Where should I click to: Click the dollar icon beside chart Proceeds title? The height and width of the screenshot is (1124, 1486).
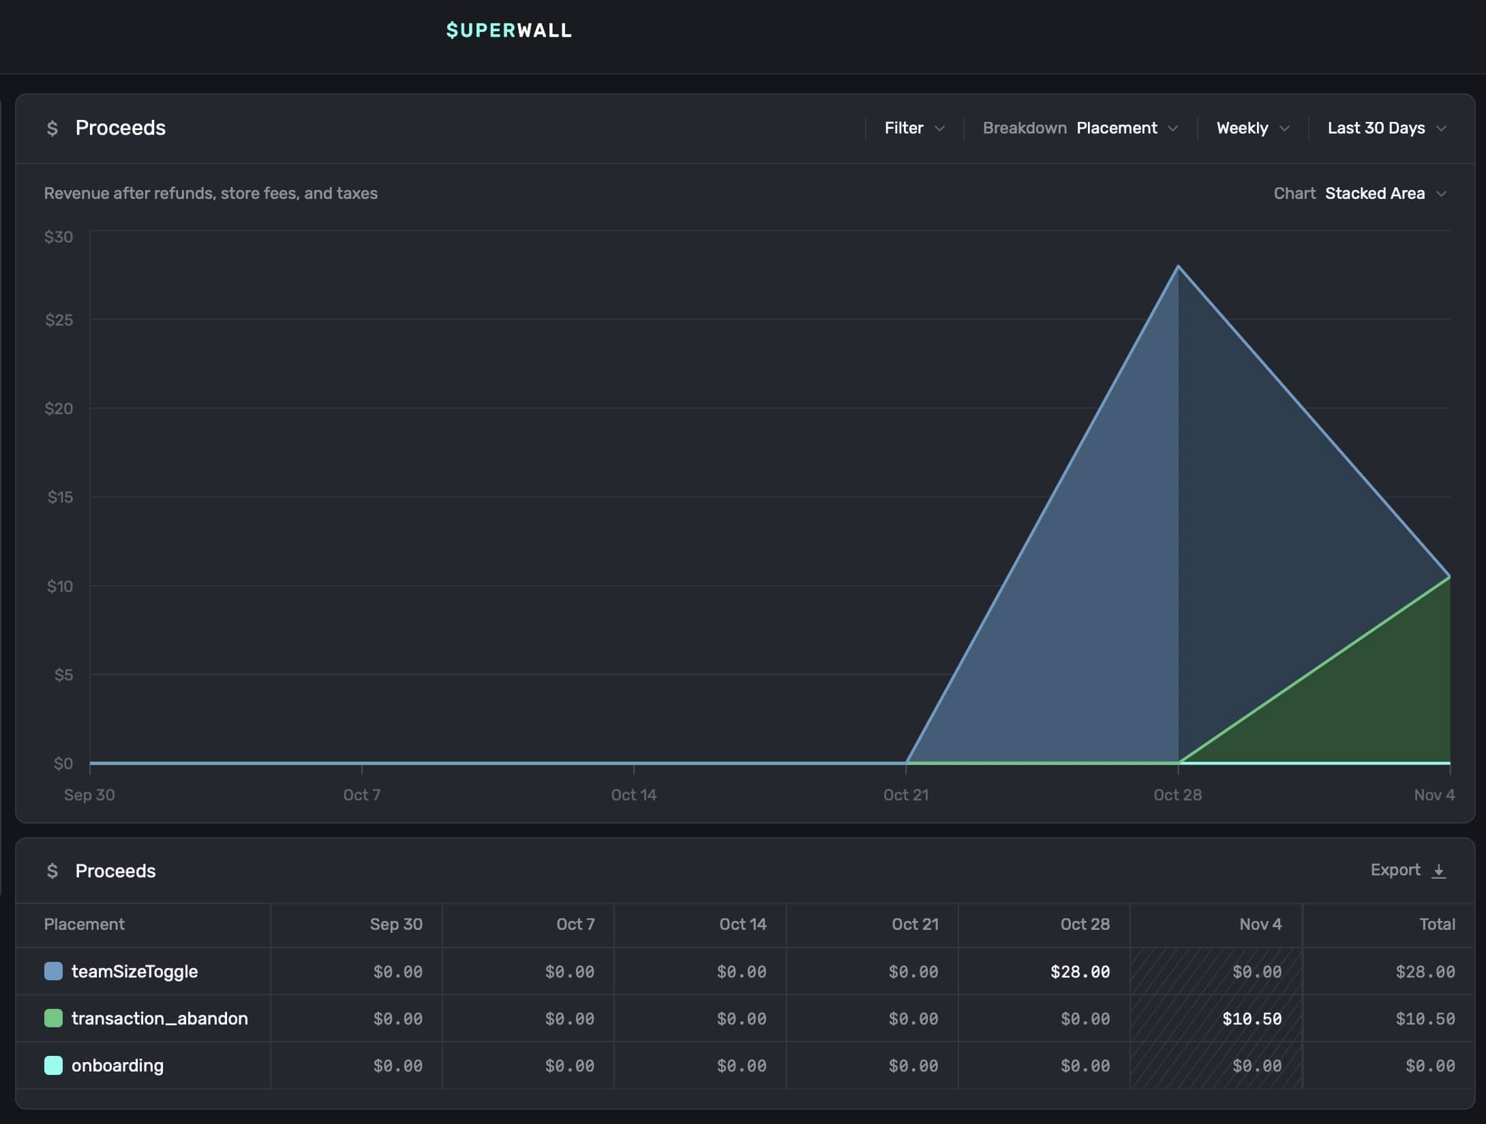point(52,128)
